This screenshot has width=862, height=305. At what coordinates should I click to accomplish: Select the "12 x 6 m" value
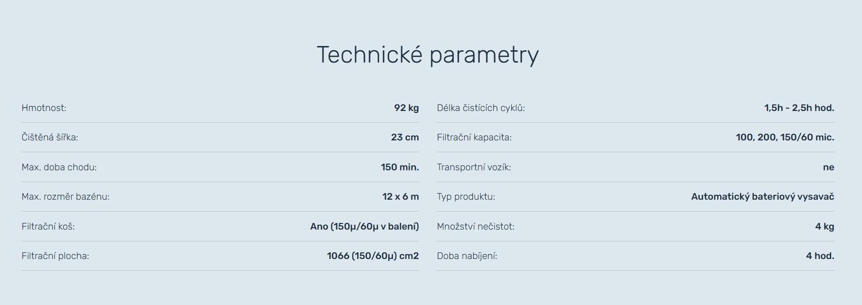coord(401,197)
